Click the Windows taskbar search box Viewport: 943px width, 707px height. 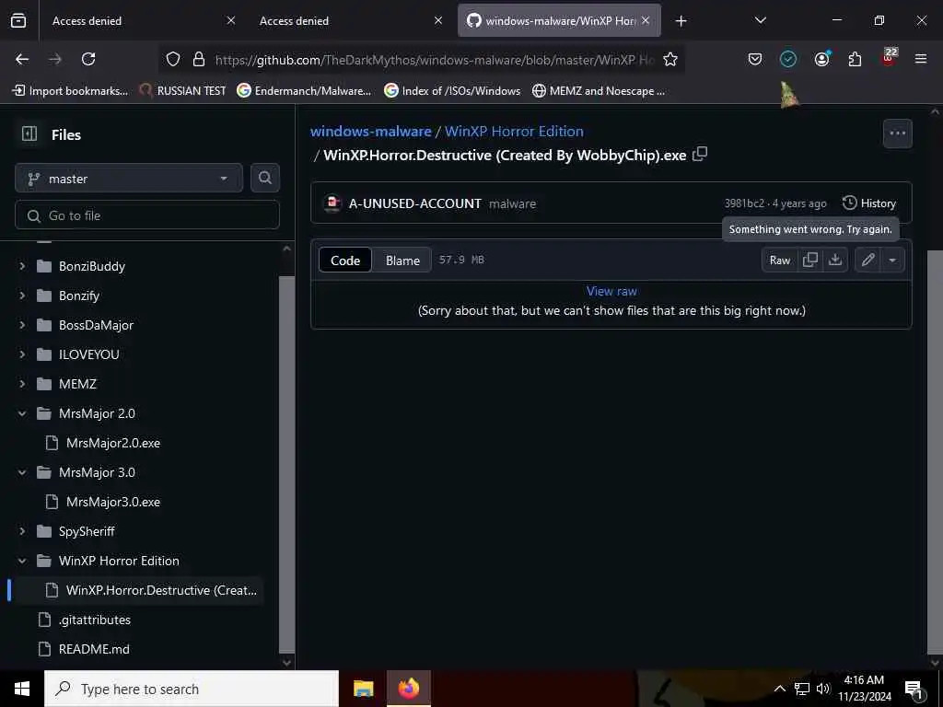coord(192,689)
